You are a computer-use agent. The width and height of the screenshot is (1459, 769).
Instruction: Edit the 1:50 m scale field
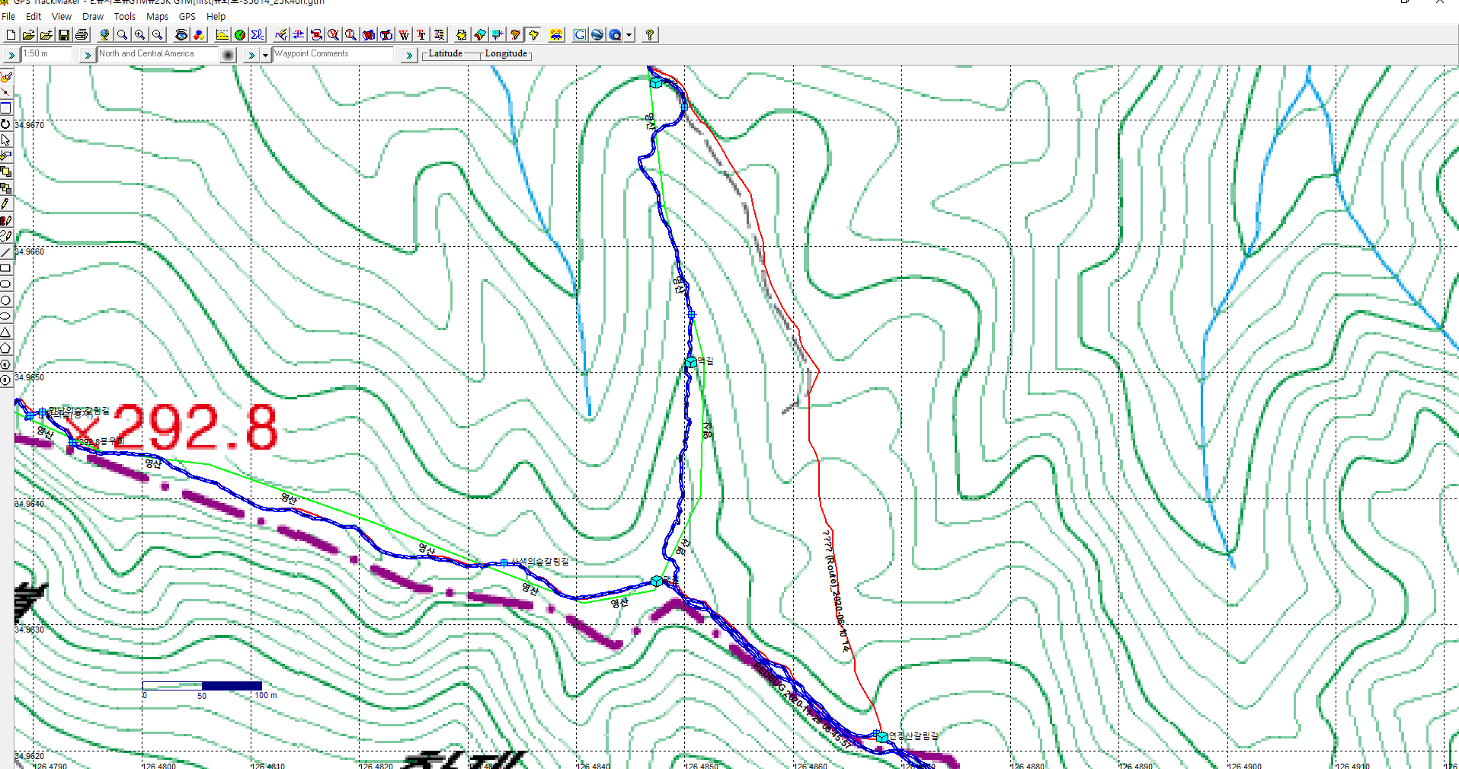click(x=46, y=53)
